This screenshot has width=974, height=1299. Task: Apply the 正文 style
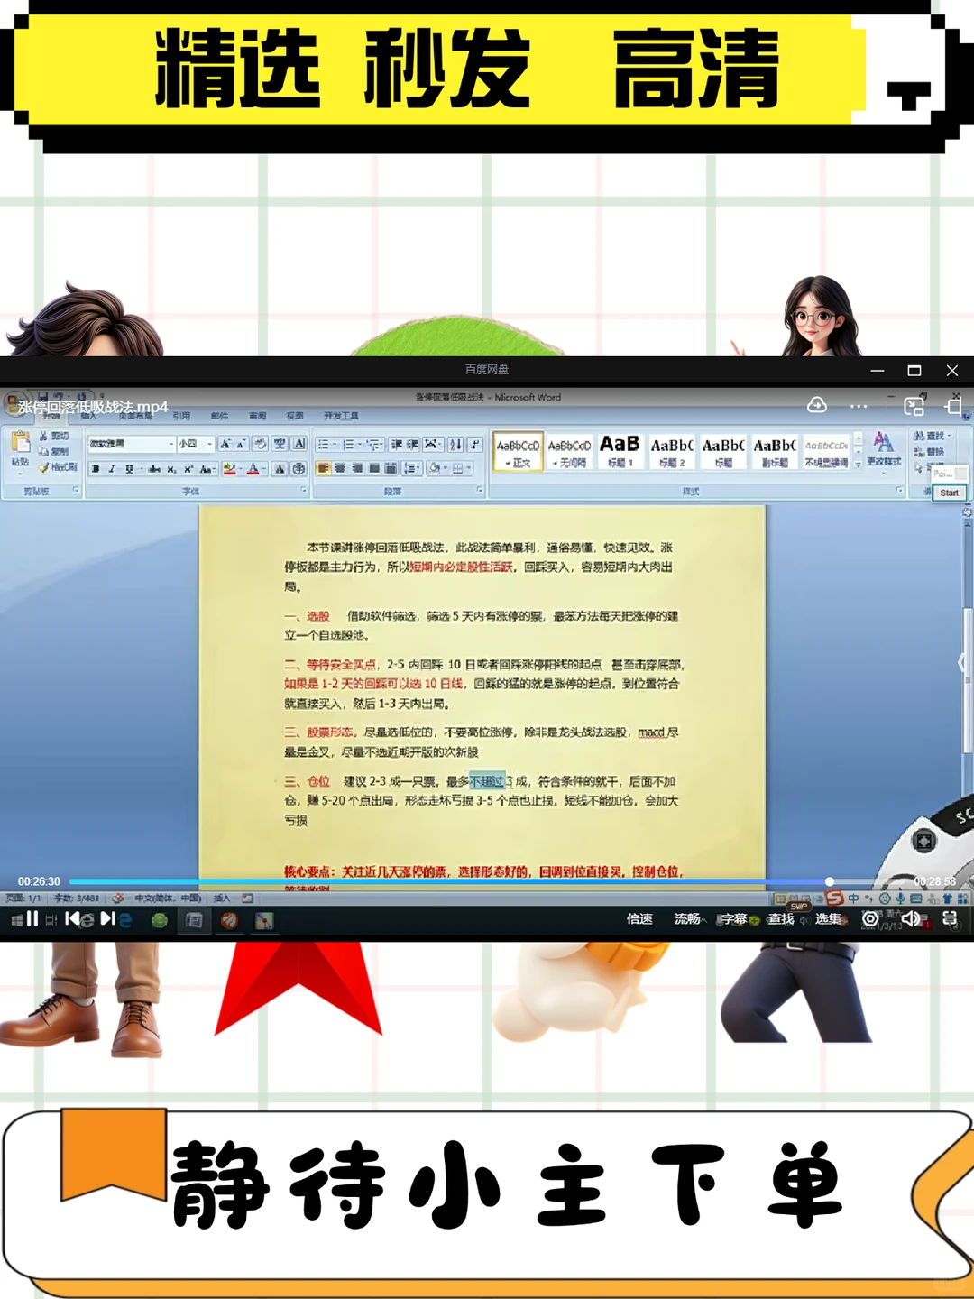click(518, 452)
